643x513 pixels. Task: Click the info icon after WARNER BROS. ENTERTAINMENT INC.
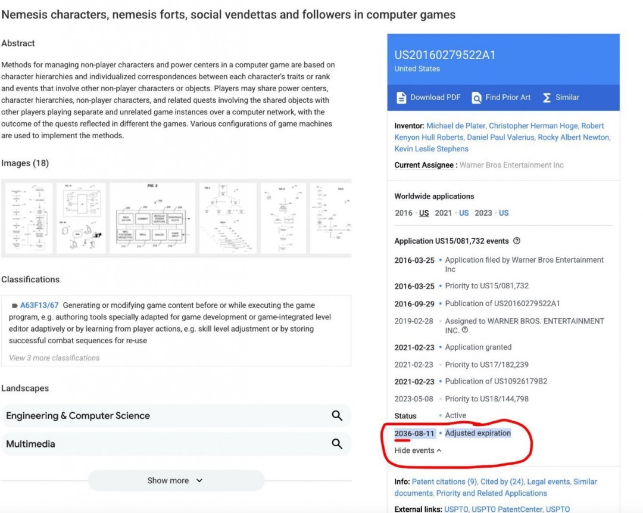coord(465,330)
